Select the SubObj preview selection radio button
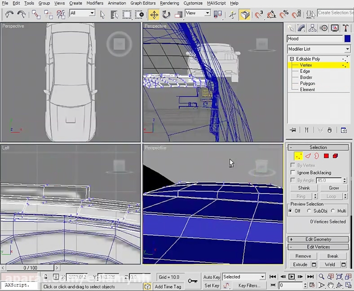The height and width of the screenshot is (291, 354). coord(309,211)
